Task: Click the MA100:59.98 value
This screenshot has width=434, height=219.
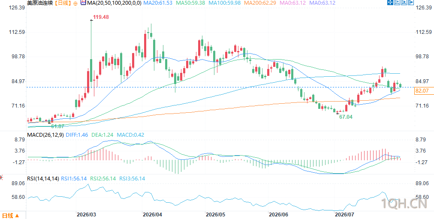Action: point(224,3)
